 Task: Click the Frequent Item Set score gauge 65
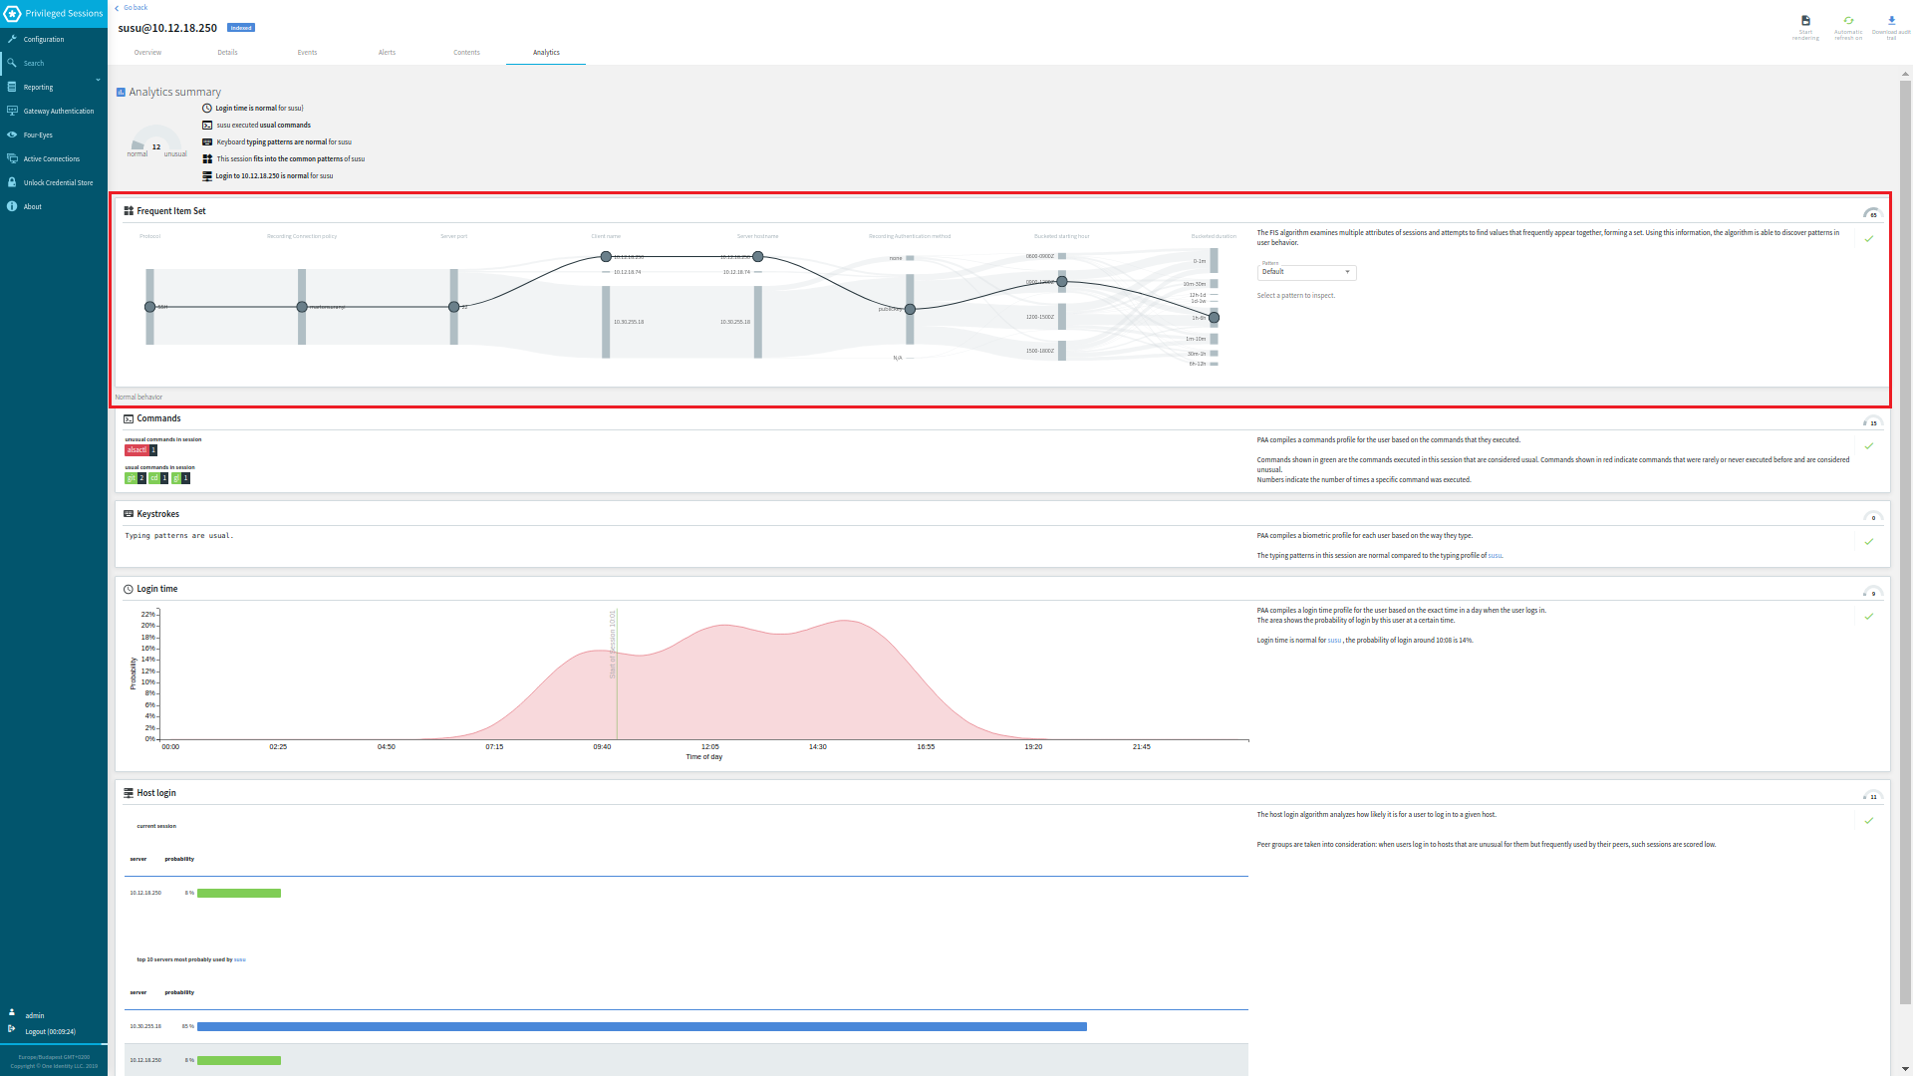click(x=1873, y=213)
